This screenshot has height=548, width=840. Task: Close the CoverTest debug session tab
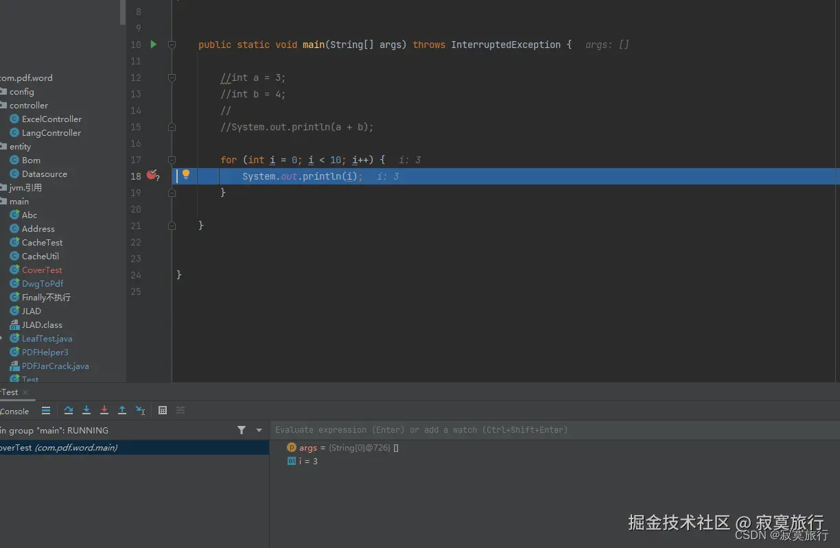(x=25, y=392)
